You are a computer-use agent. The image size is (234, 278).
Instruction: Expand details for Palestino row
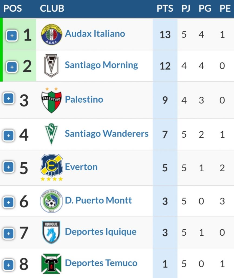(8, 98)
